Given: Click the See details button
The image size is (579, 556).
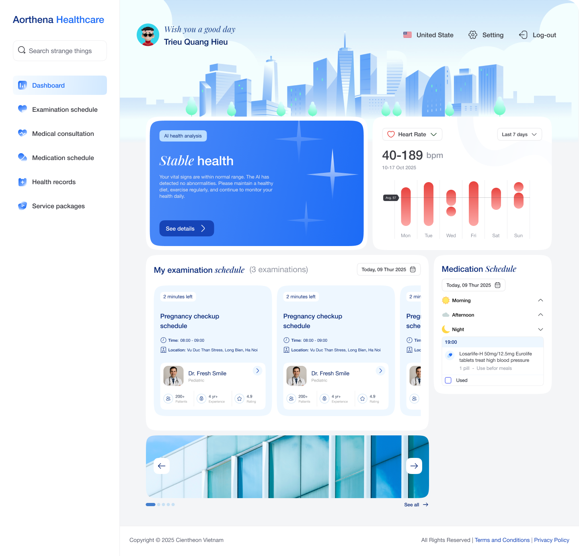Looking at the screenshot, I should tap(186, 228).
